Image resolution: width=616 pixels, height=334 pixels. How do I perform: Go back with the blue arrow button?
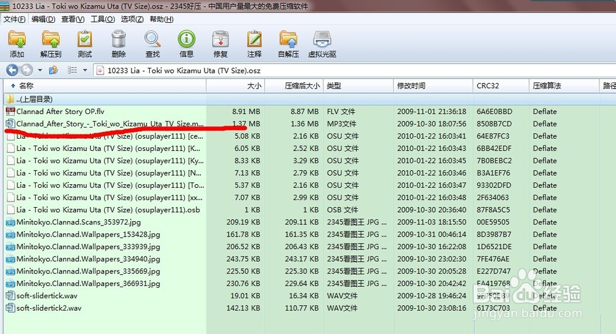pyautogui.click(x=12, y=70)
